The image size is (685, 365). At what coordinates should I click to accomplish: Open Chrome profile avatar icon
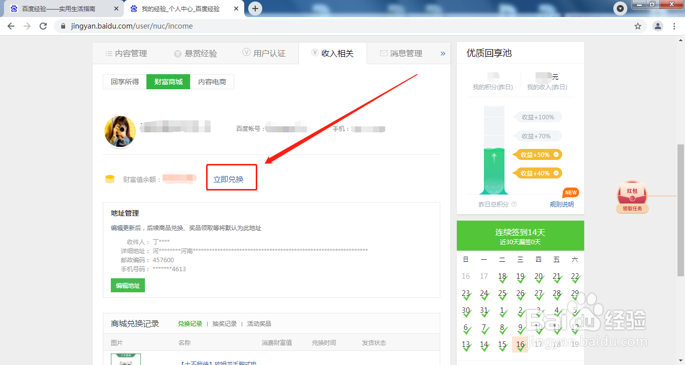(658, 26)
